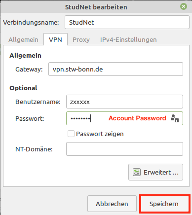
Task: Focus the empty NT-Domäne field
Action: pos(124,149)
